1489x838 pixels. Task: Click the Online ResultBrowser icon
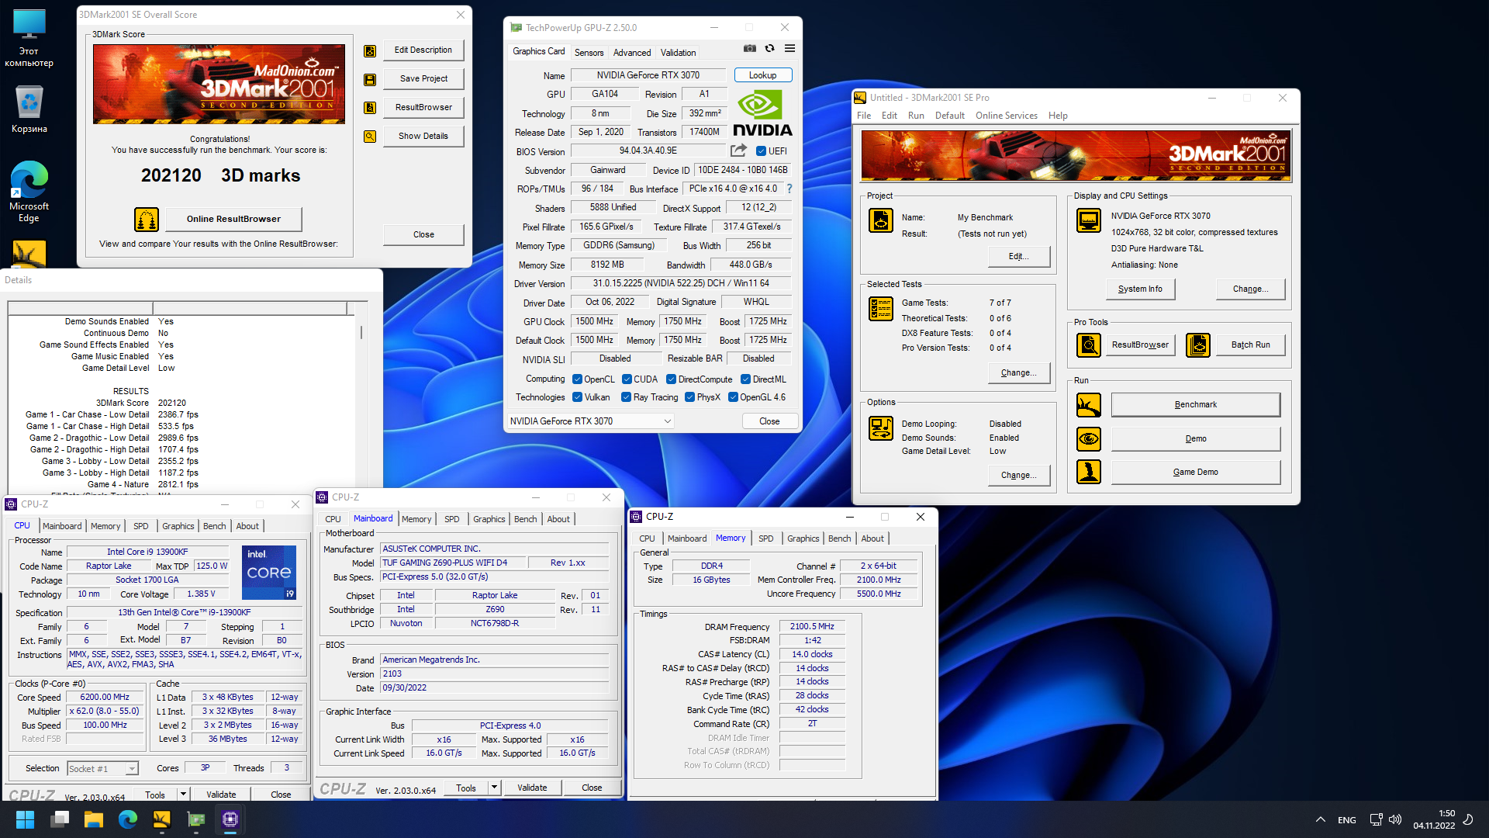coord(147,220)
